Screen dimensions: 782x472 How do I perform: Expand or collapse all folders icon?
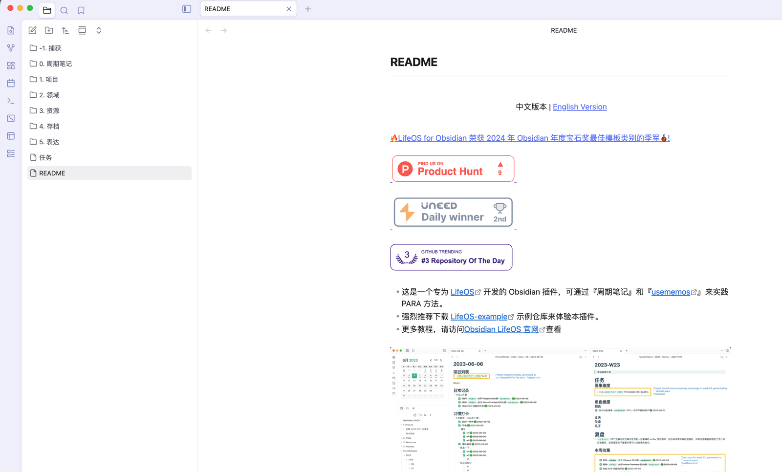99,30
